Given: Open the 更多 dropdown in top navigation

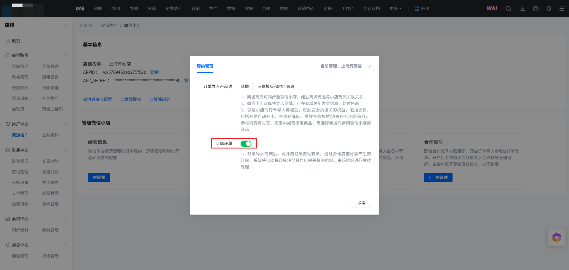Looking at the screenshot, I should [x=395, y=9].
